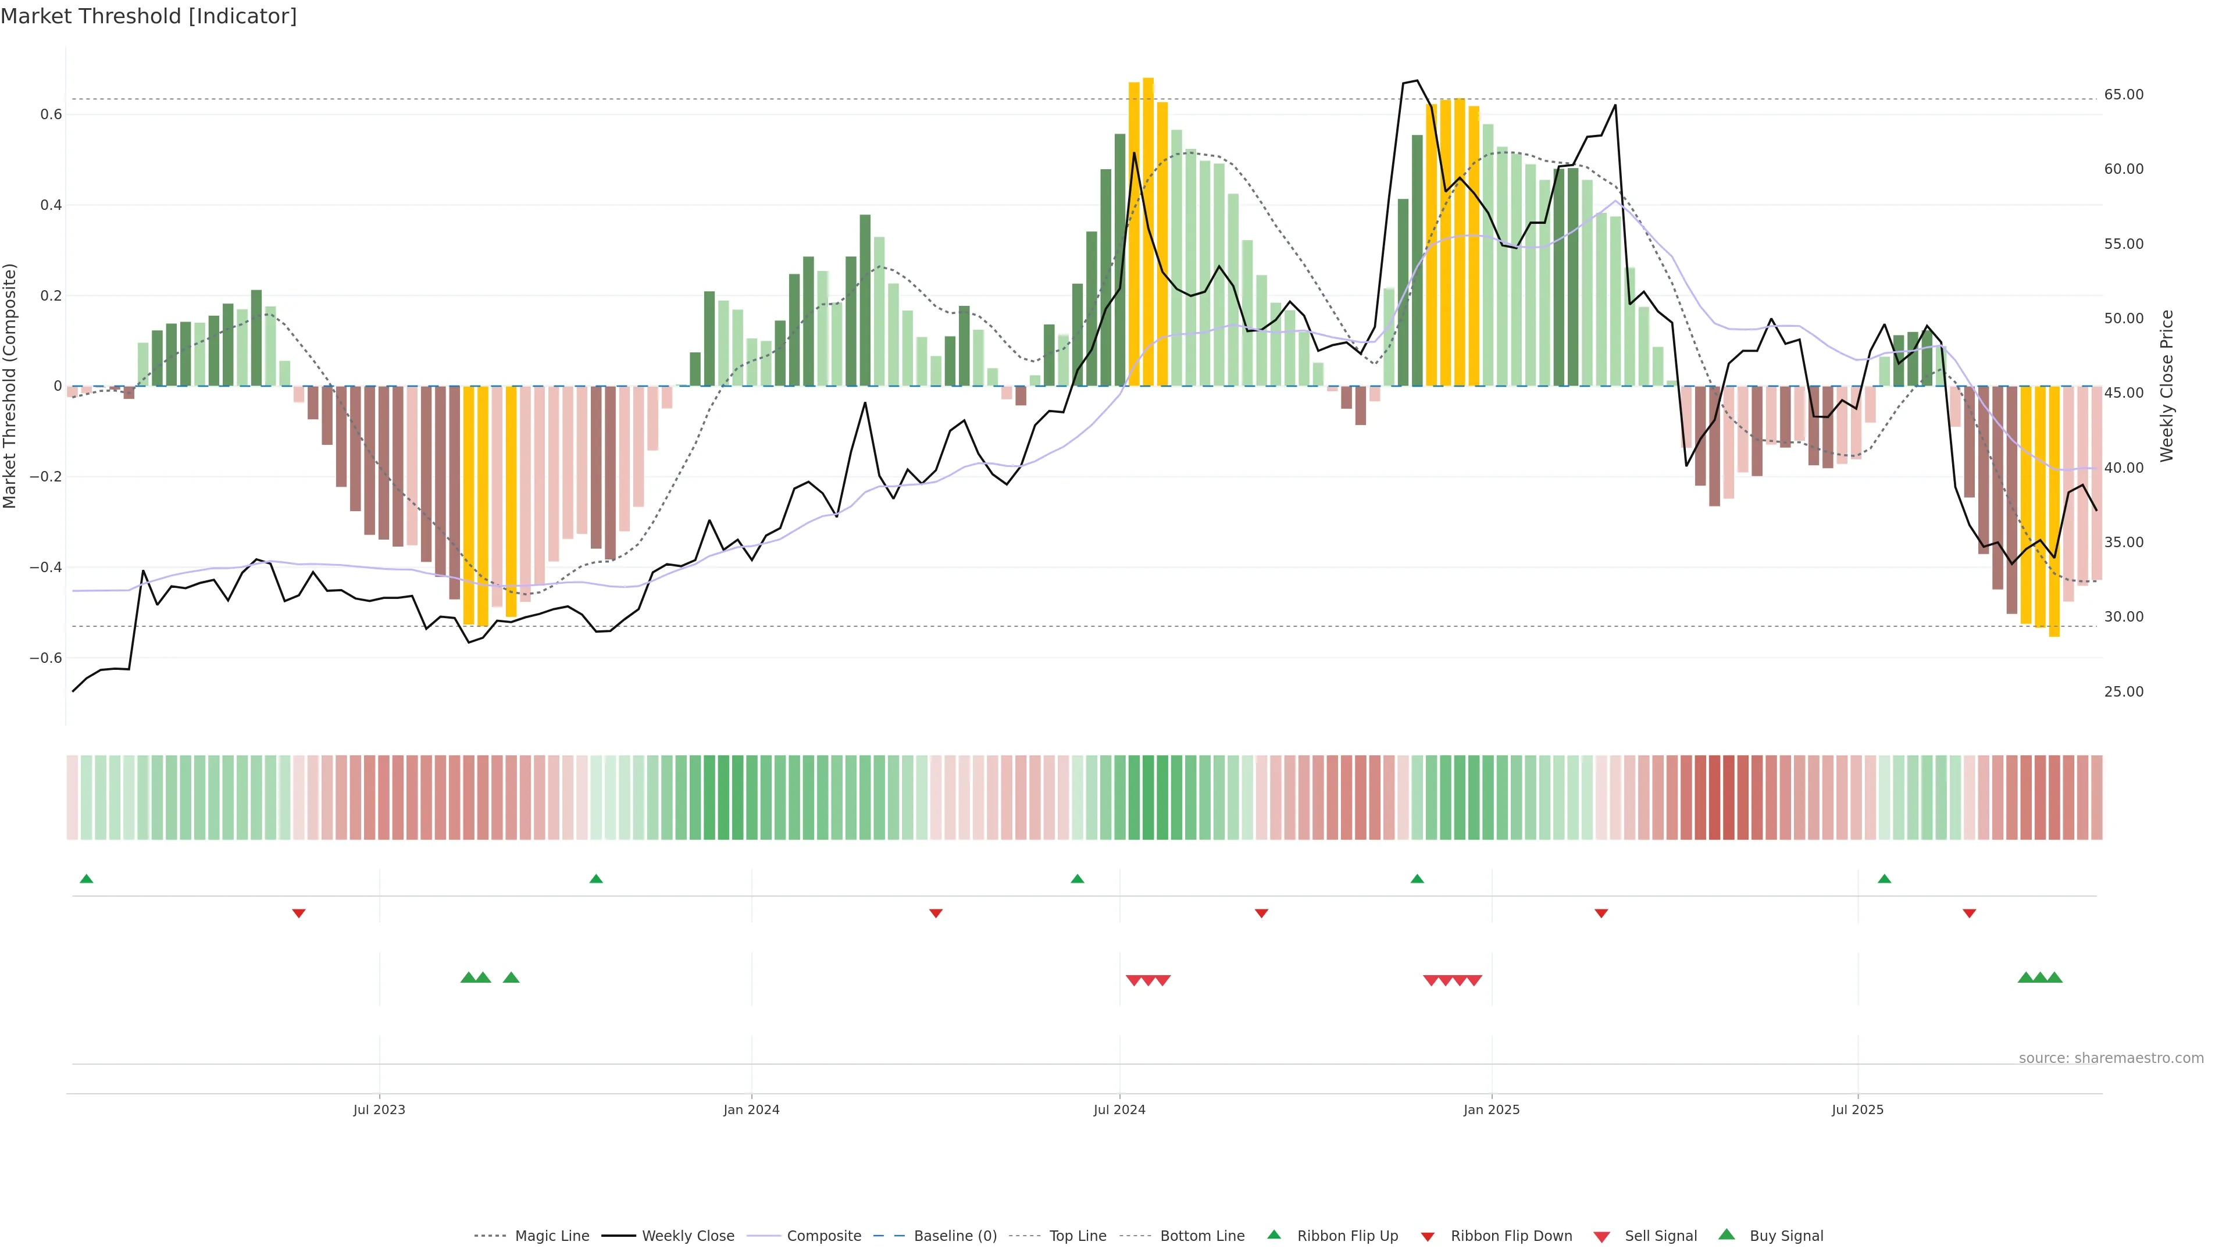2233x1256 pixels.
Task: Click the Ribbon Flip Up marker near Jul 2025
Action: [1884, 879]
